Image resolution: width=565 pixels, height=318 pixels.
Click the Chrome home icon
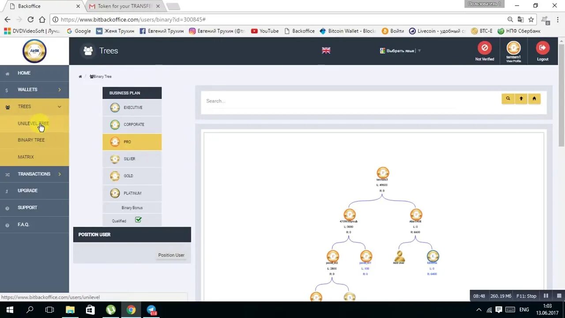coord(42,19)
